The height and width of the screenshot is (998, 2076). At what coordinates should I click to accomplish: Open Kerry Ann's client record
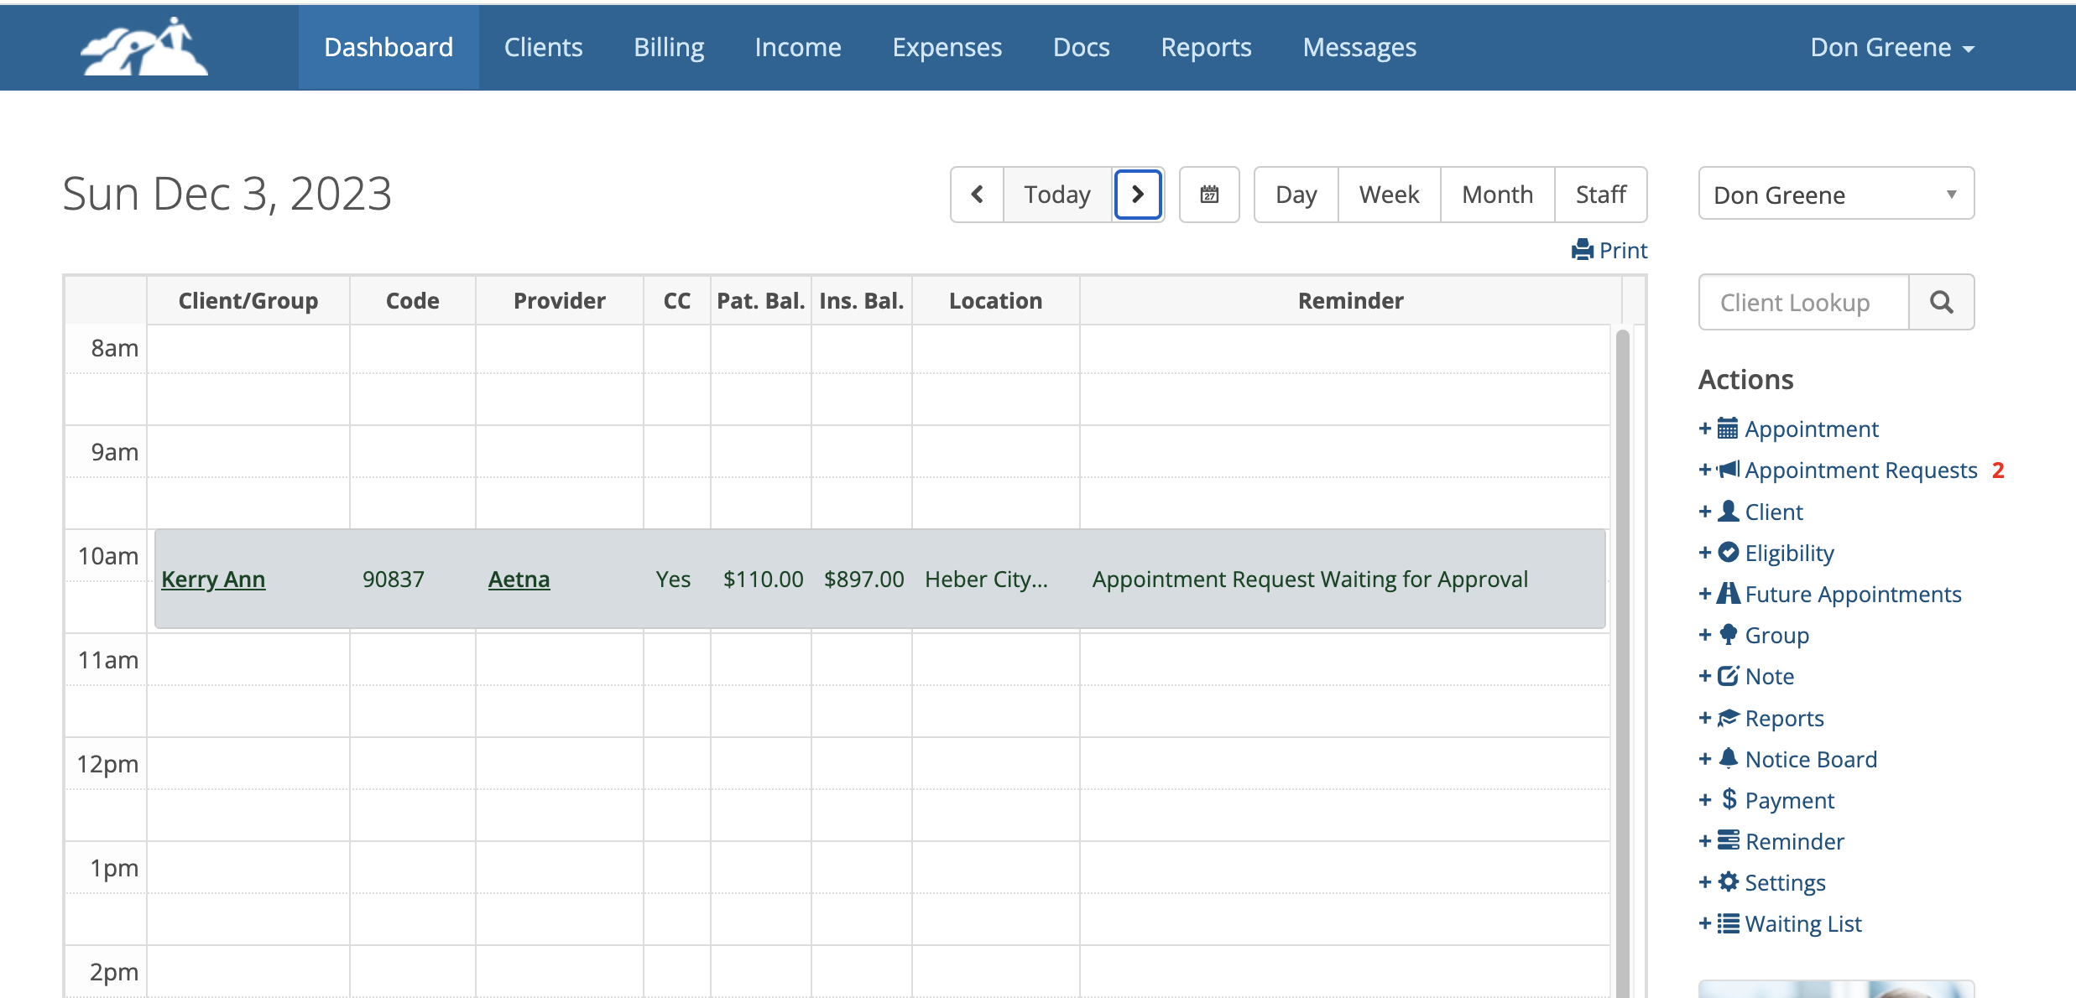pyautogui.click(x=213, y=579)
